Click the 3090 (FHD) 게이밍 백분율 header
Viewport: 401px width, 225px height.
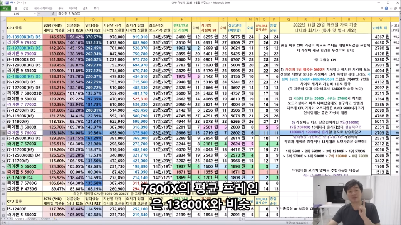(x=54, y=28)
